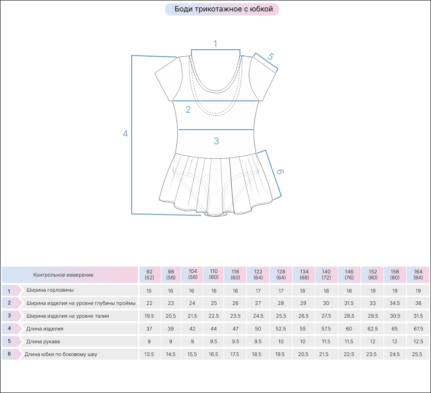Click number 6 along the skirt side
The image size is (431, 393).
click(x=280, y=172)
